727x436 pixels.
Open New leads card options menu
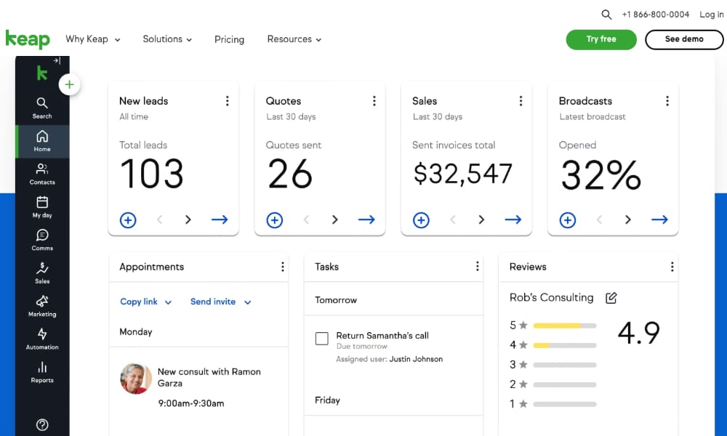coord(227,101)
